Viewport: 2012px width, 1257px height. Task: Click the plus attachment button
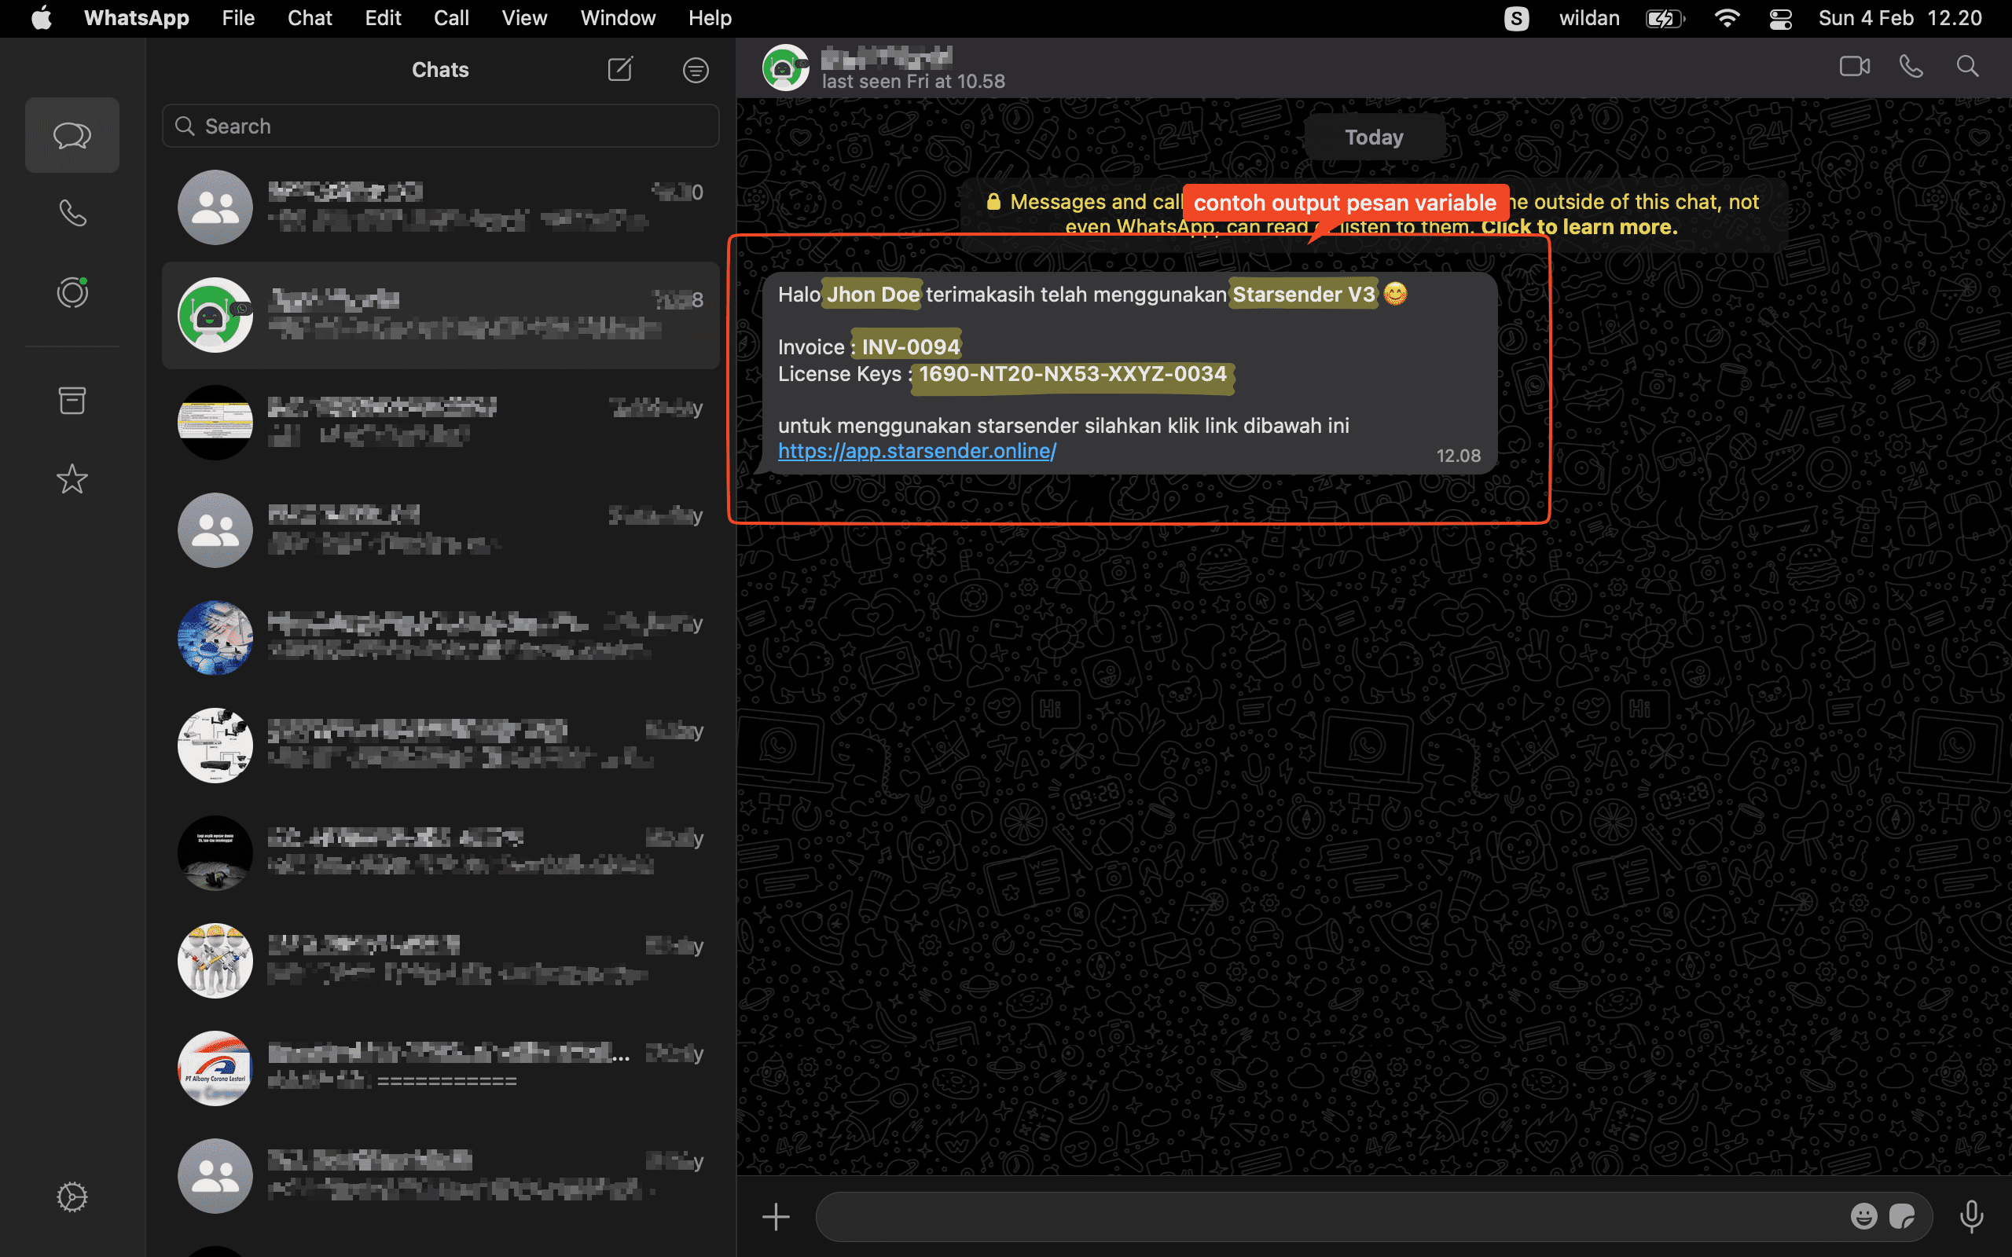pyautogui.click(x=776, y=1217)
